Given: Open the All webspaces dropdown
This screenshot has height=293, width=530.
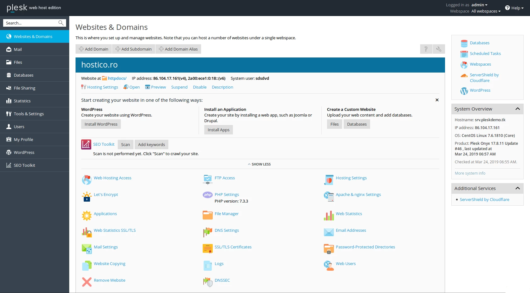Looking at the screenshot, I should tap(486, 11).
